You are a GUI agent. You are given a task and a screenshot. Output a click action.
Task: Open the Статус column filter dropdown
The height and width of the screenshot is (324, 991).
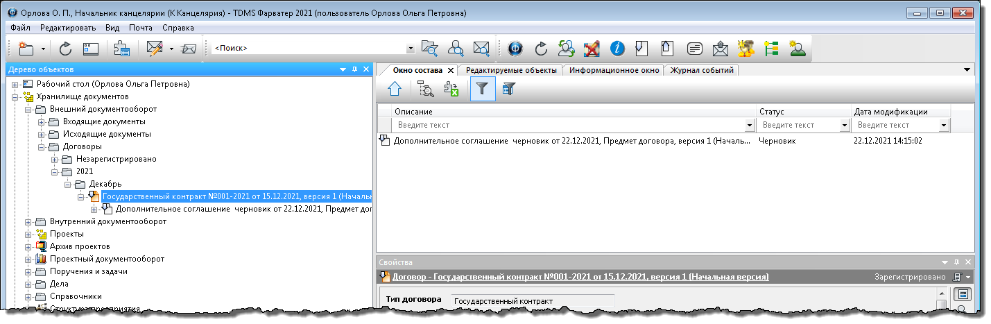tap(844, 126)
